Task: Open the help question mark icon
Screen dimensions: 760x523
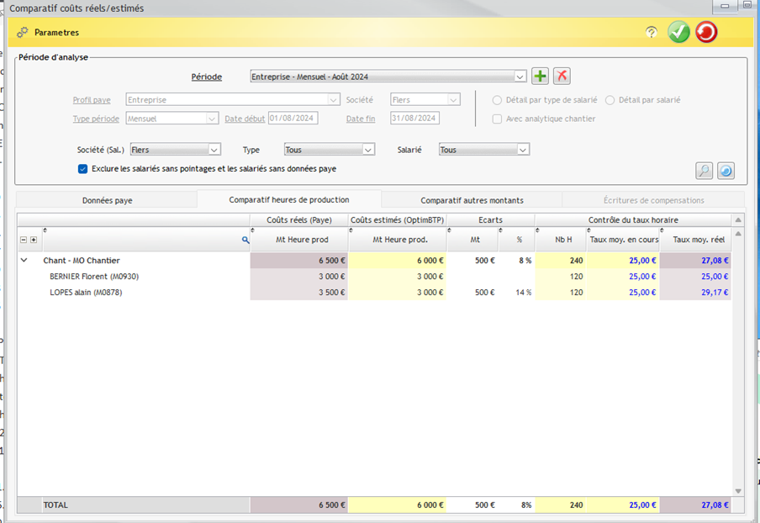Action: pyautogui.click(x=651, y=32)
